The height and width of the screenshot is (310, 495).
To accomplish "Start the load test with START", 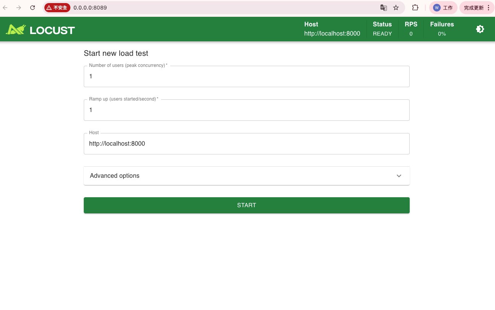I will click(247, 205).
